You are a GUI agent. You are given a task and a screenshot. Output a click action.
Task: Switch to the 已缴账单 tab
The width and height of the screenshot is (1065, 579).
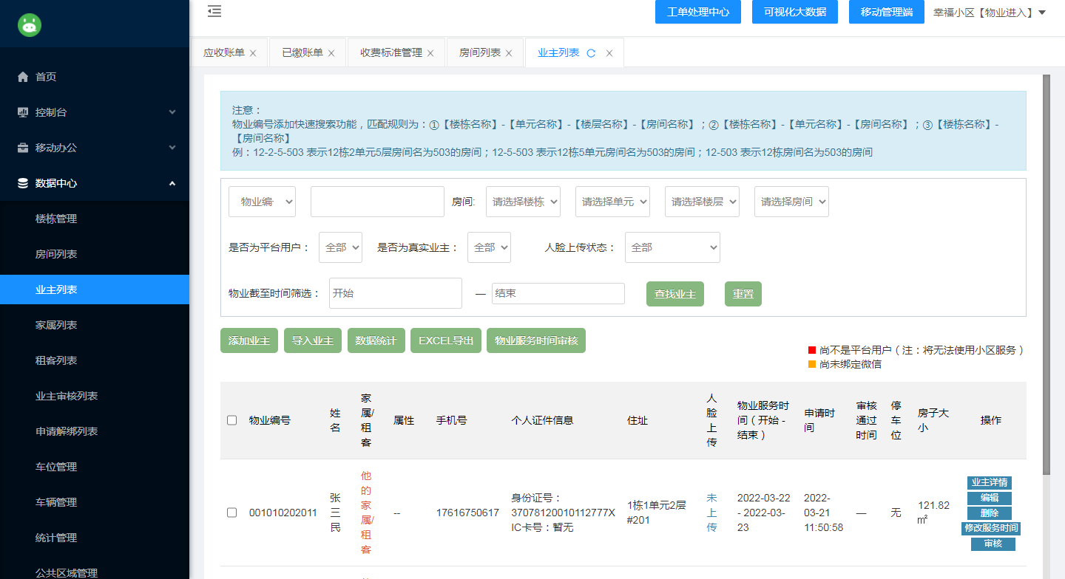(302, 53)
